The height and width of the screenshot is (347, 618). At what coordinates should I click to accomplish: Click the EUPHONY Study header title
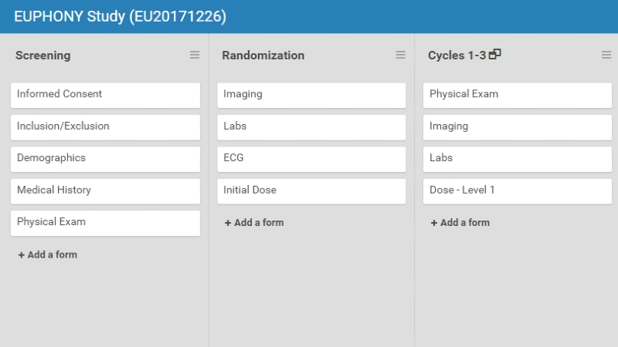point(121,16)
